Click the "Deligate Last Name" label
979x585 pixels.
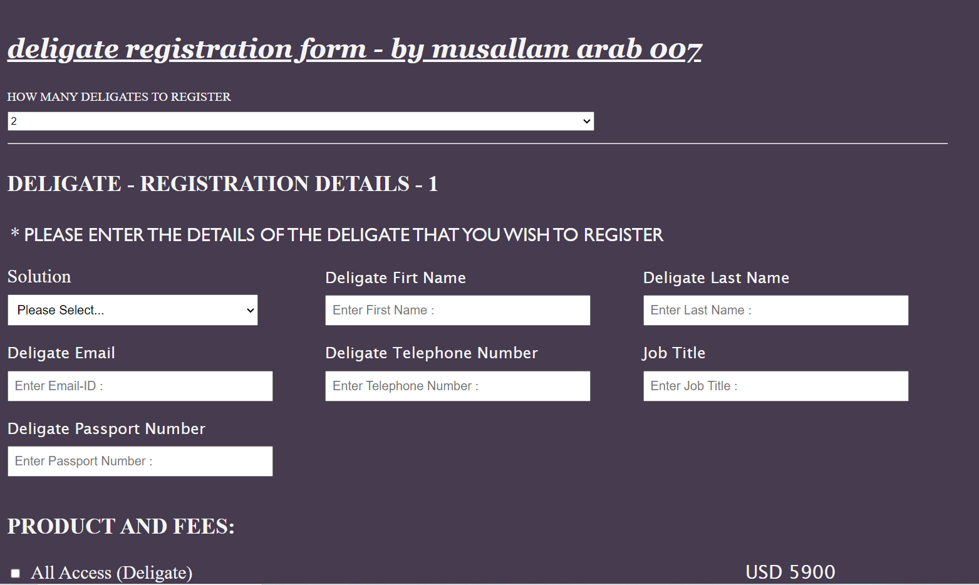(x=716, y=277)
